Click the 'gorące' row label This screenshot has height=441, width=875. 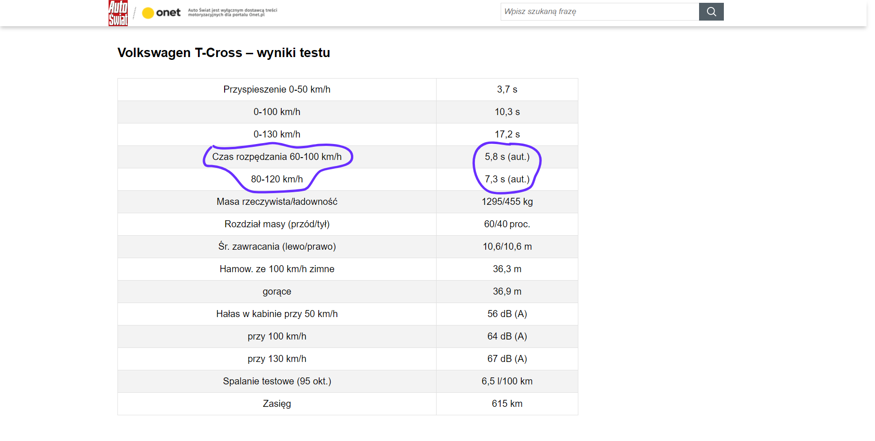coord(277,291)
